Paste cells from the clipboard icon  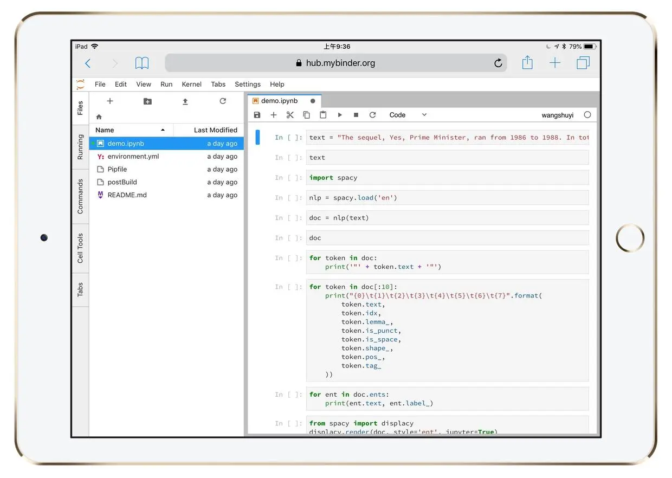pos(323,115)
